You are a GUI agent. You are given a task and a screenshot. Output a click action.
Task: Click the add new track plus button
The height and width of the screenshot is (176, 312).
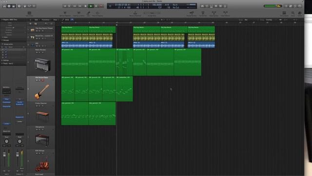[x=30, y=23]
